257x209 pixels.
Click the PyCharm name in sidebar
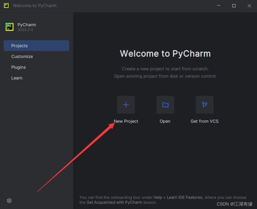(x=27, y=25)
